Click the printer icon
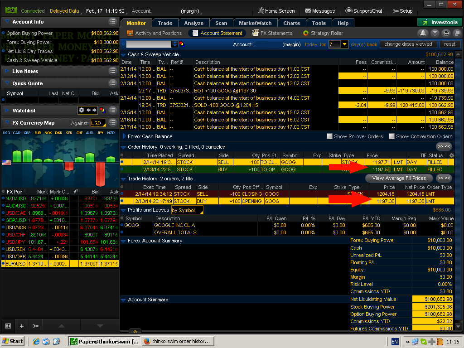Screen dimensions: 464x348 tap(446, 33)
